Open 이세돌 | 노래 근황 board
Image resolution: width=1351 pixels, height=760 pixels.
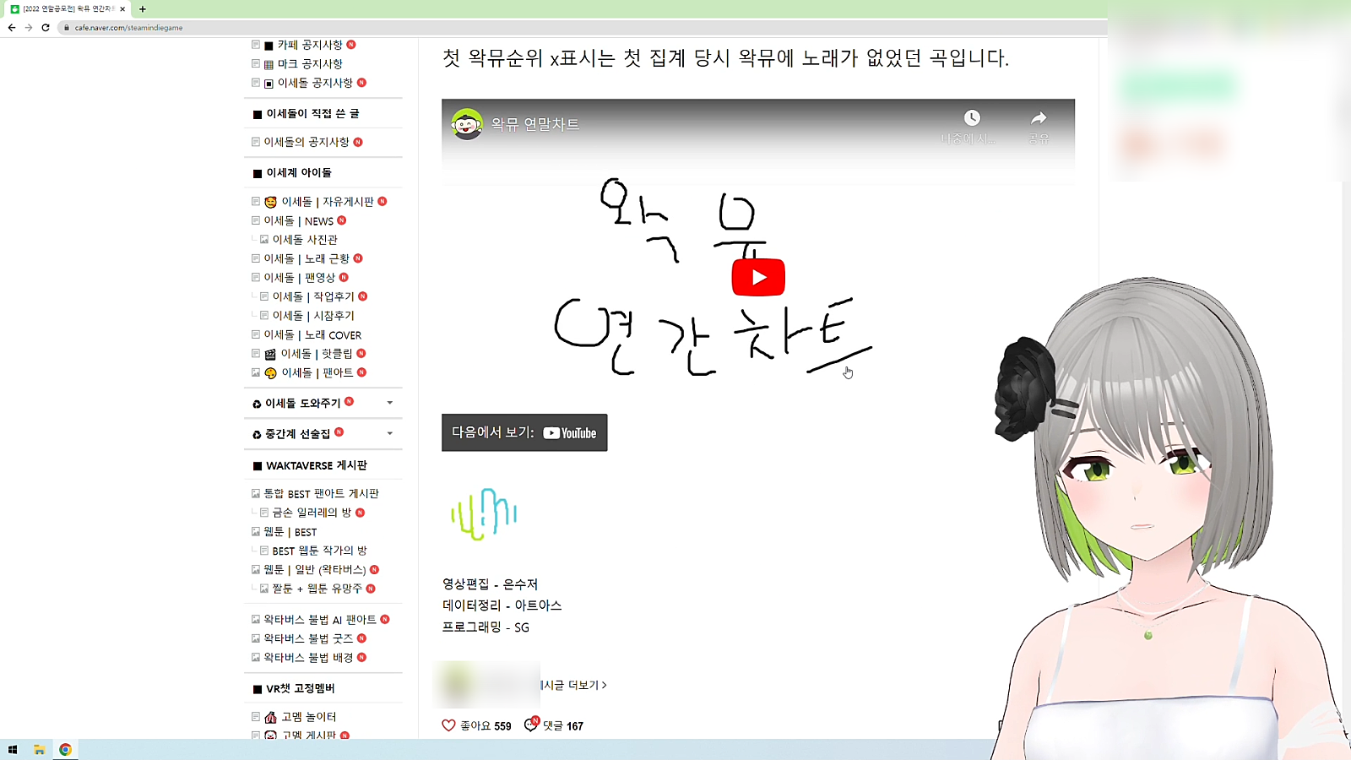[x=307, y=258]
